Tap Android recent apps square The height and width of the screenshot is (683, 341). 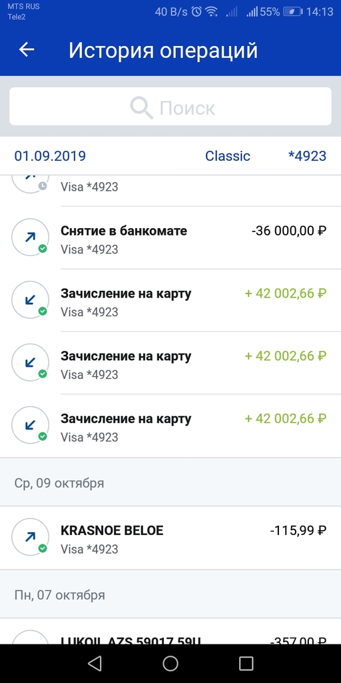(246, 664)
